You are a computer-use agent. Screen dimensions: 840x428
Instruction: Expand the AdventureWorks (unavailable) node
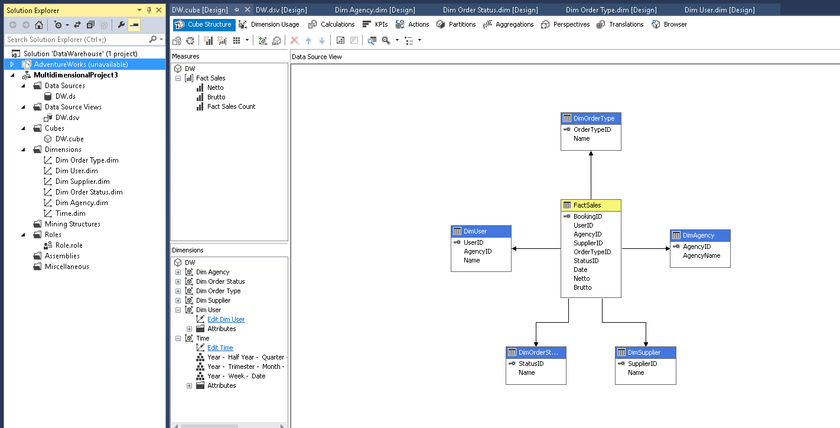click(12, 64)
